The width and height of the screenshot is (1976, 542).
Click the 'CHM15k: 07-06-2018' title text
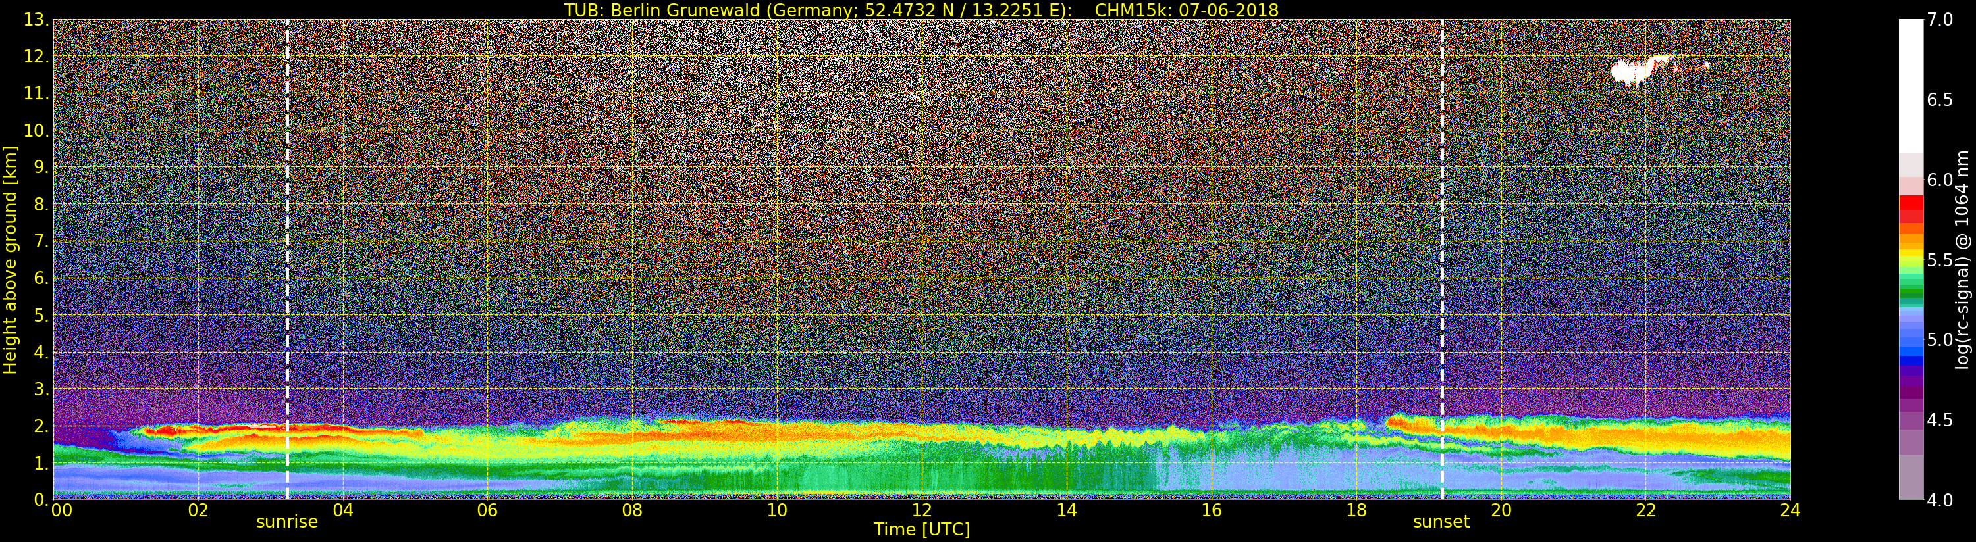[x=1187, y=10]
